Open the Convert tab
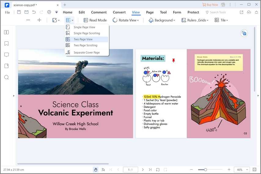The height and width of the screenshot is (174, 261). (119, 12)
